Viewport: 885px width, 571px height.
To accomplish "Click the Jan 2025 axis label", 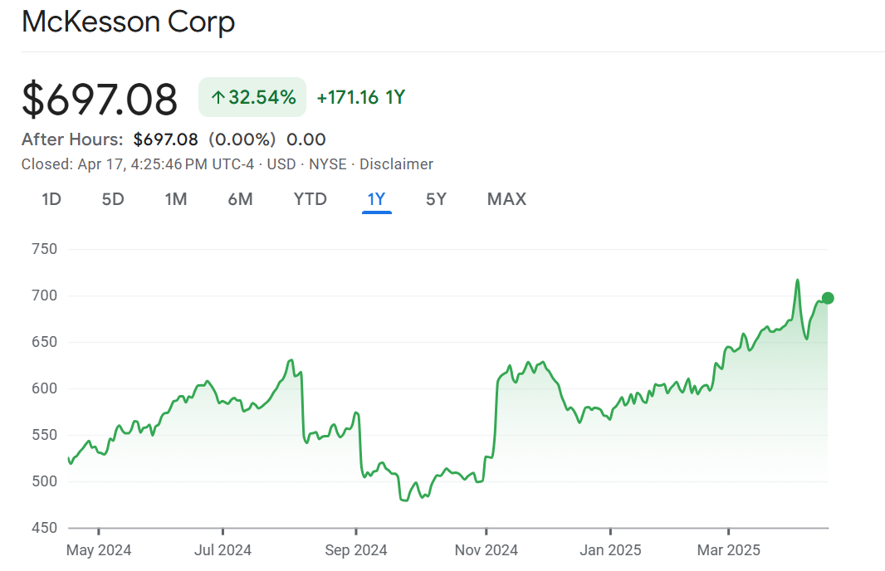I will point(610,550).
